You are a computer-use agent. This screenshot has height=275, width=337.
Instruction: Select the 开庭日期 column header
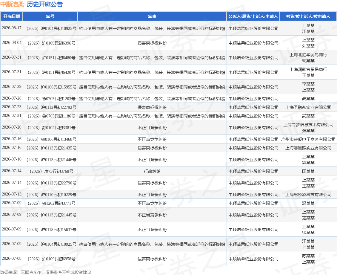point(12,16)
